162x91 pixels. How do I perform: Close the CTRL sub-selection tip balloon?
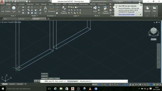click(141, 5)
